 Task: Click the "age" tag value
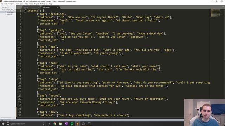[53, 47]
